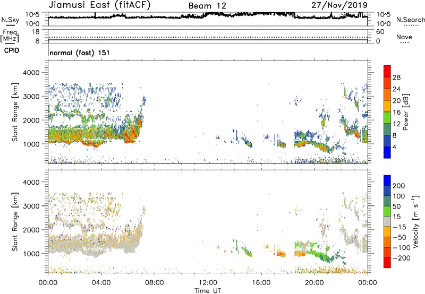Click the red top of power colorbar

tap(387, 71)
